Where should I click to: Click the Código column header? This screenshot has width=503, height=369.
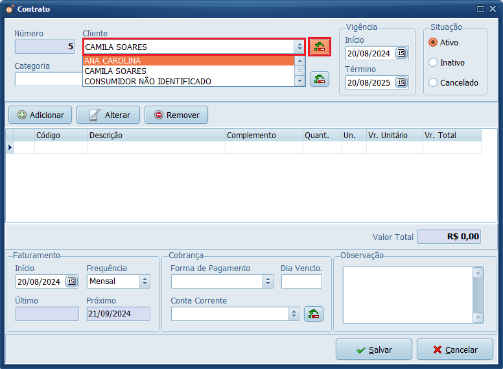click(x=61, y=136)
